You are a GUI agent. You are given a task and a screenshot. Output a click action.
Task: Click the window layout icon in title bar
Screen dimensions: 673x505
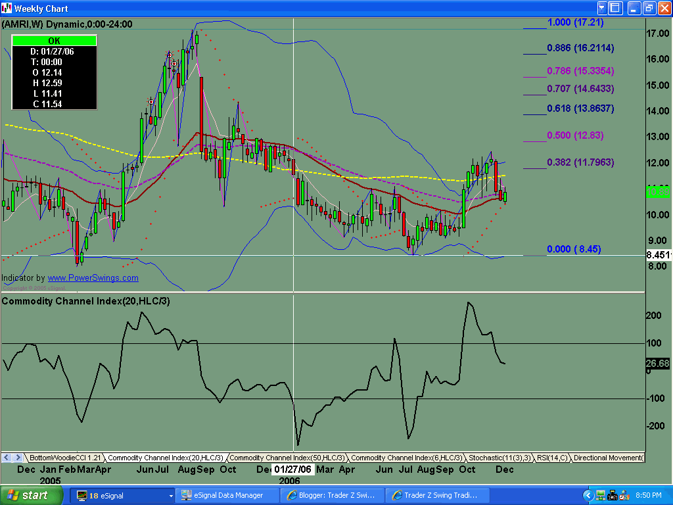click(615, 8)
